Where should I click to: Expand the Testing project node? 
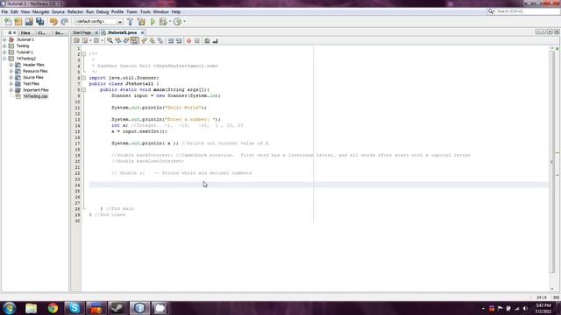tap(4, 46)
